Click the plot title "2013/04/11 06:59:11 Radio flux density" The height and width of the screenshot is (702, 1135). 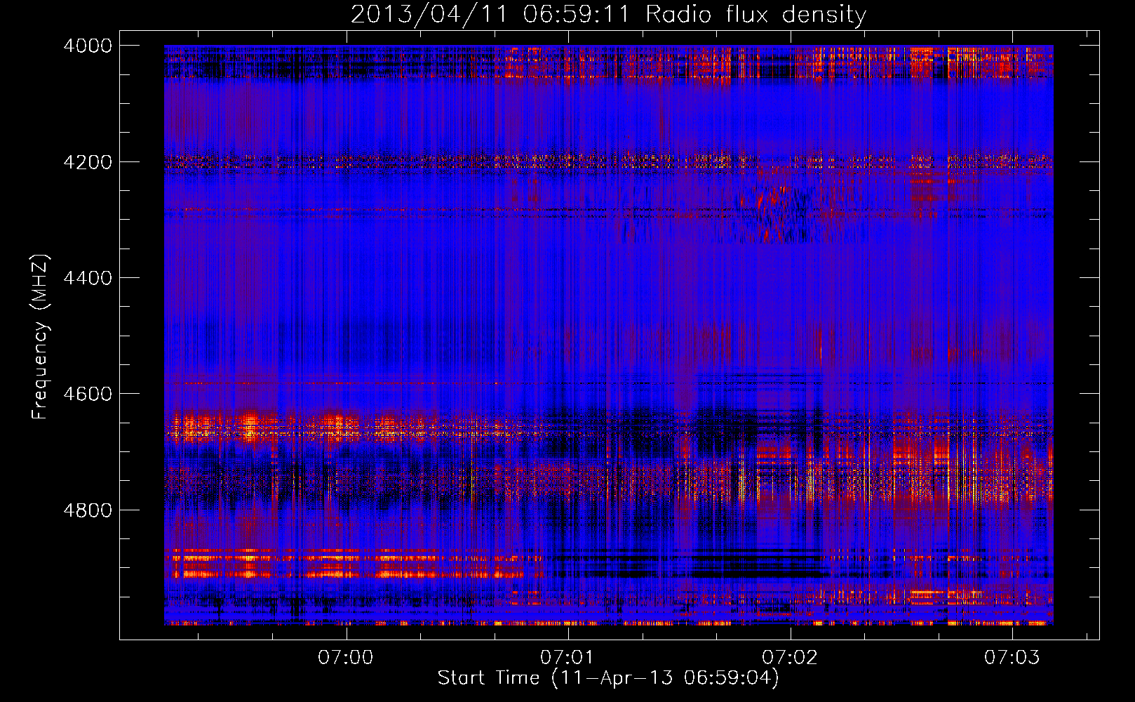pyautogui.click(x=608, y=14)
